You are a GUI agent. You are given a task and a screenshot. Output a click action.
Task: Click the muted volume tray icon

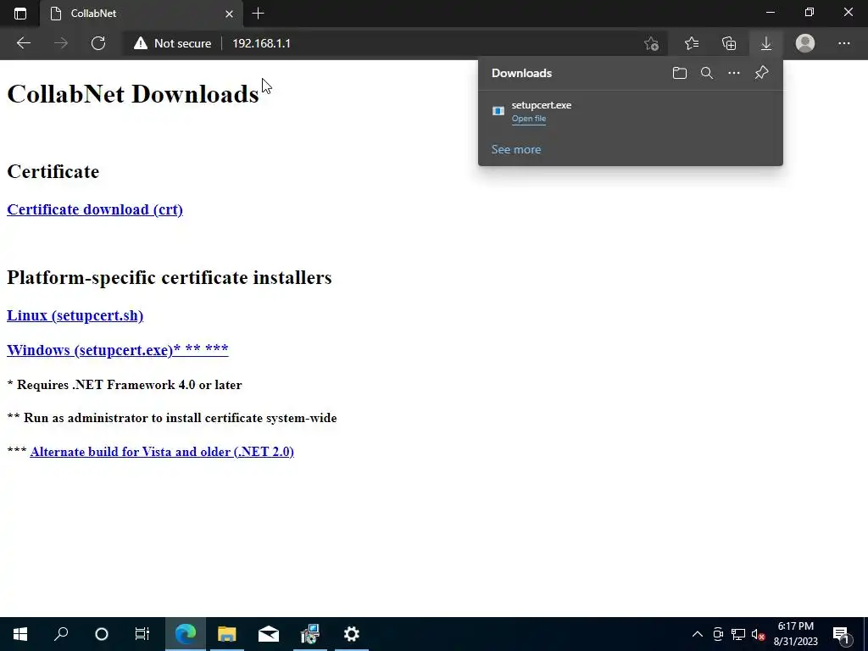pyautogui.click(x=758, y=634)
